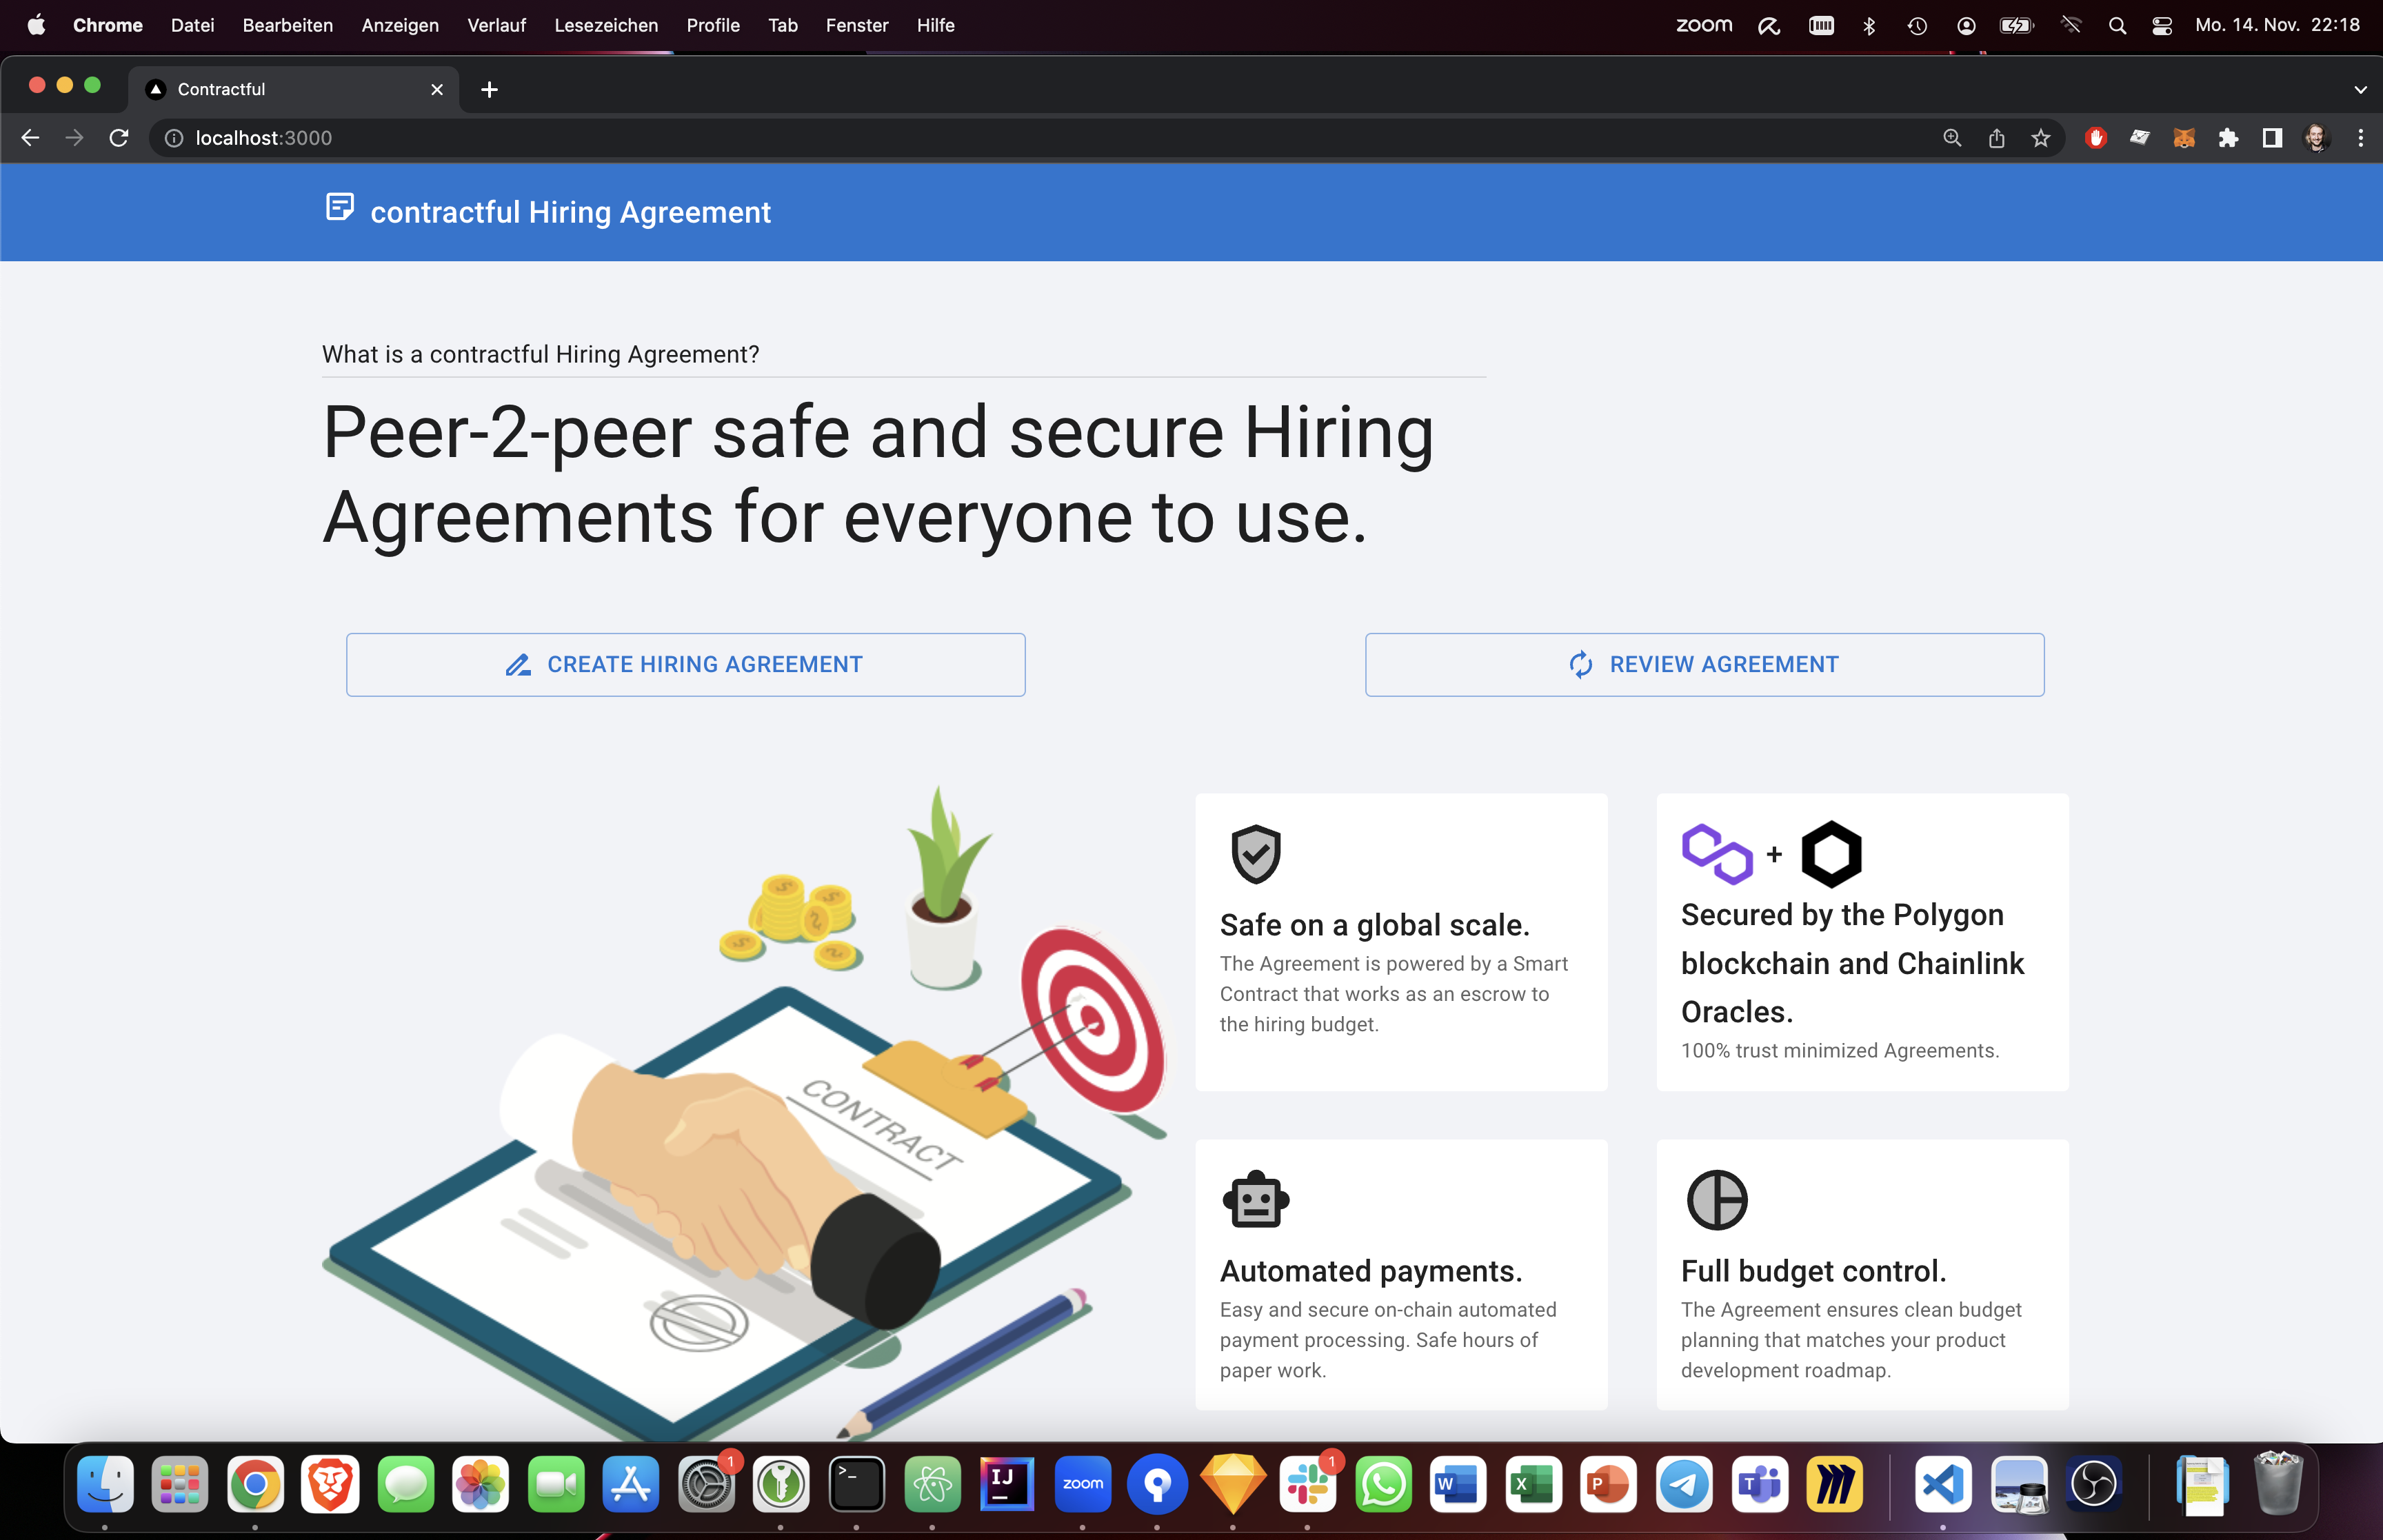Bookmark this page with star icon
The width and height of the screenshot is (2383, 1540).
click(2041, 138)
